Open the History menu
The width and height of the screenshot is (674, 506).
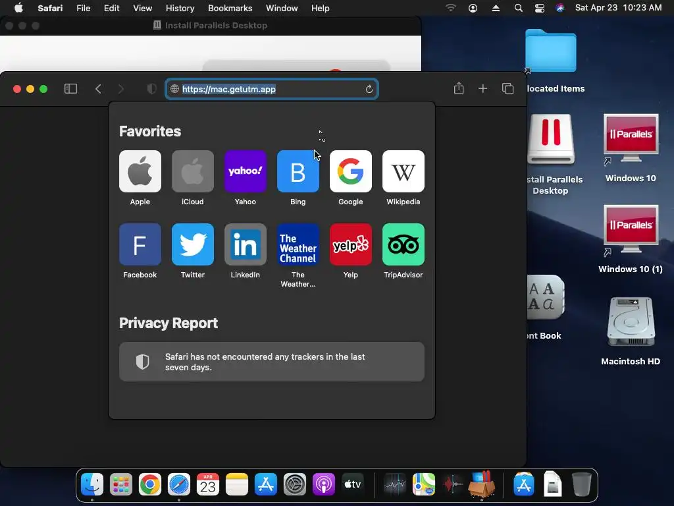180,8
